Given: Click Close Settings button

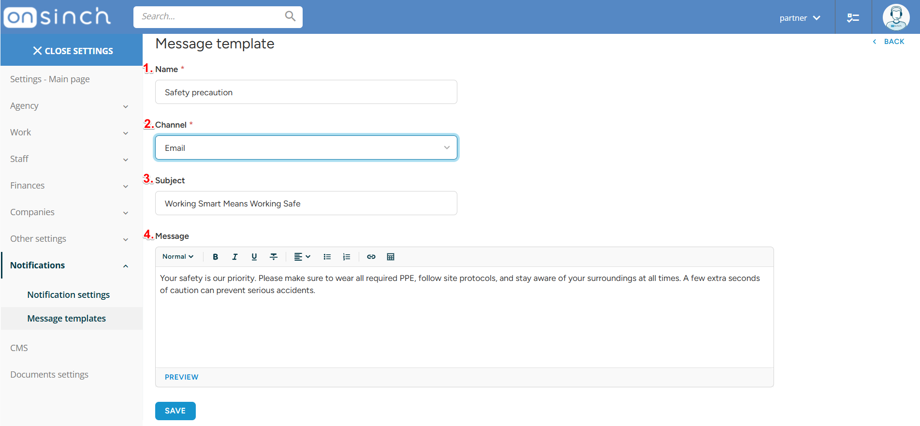Looking at the screenshot, I should point(72,50).
